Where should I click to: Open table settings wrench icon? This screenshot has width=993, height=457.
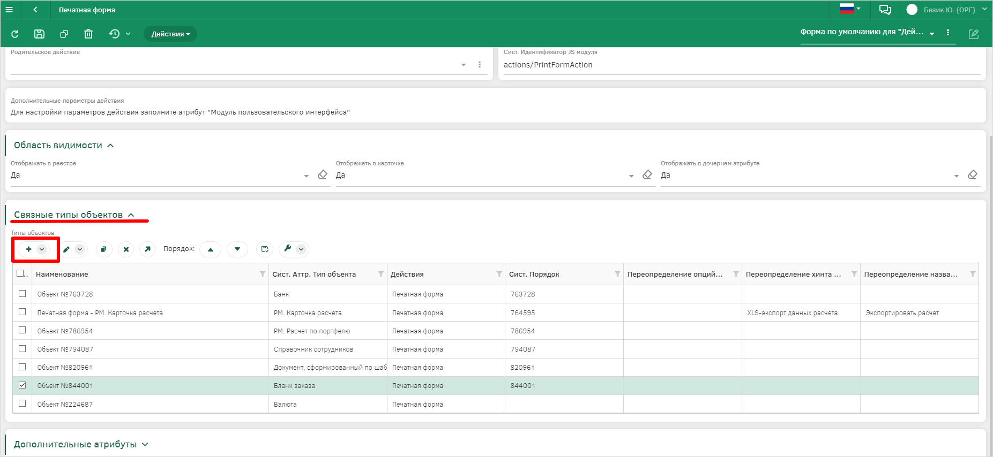(x=288, y=249)
